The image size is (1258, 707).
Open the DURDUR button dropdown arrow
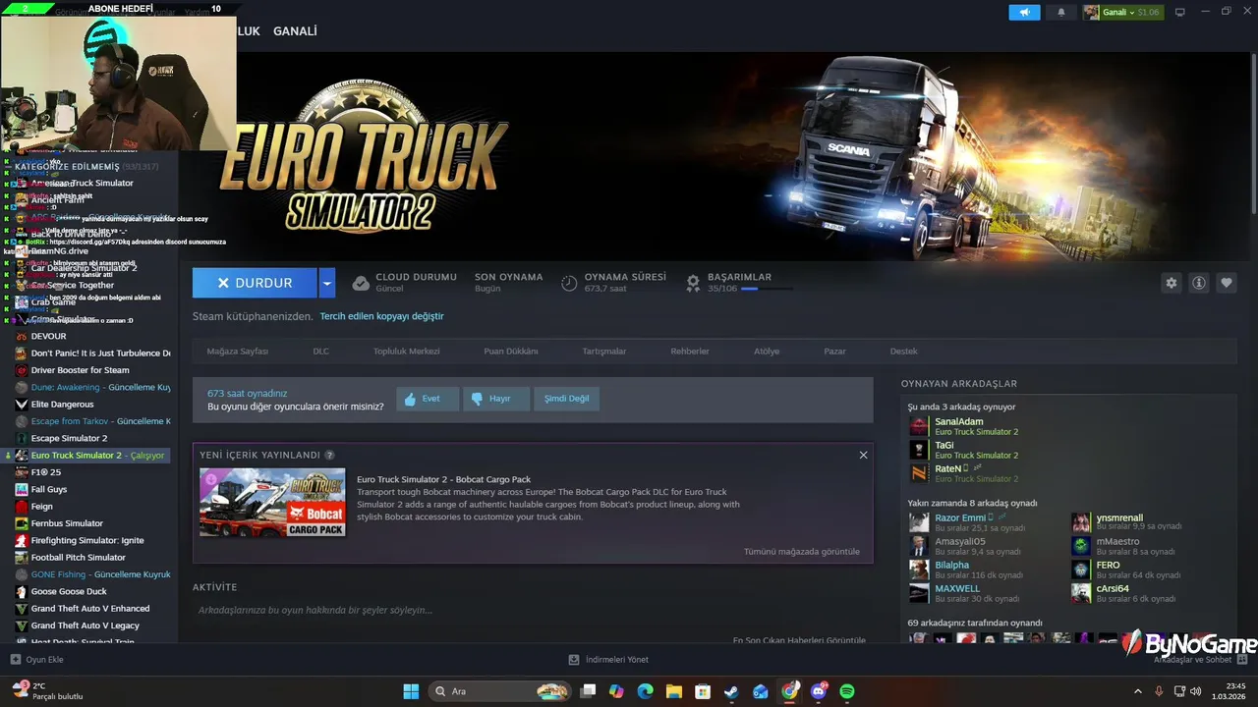(x=327, y=283)
